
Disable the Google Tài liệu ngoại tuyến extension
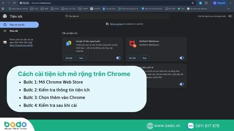coord(118,58)
